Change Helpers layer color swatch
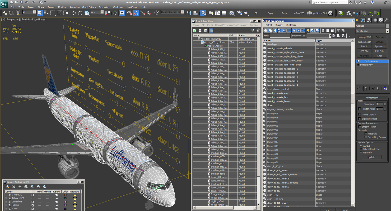The image size is (391, 211). (x=65, y=205)
